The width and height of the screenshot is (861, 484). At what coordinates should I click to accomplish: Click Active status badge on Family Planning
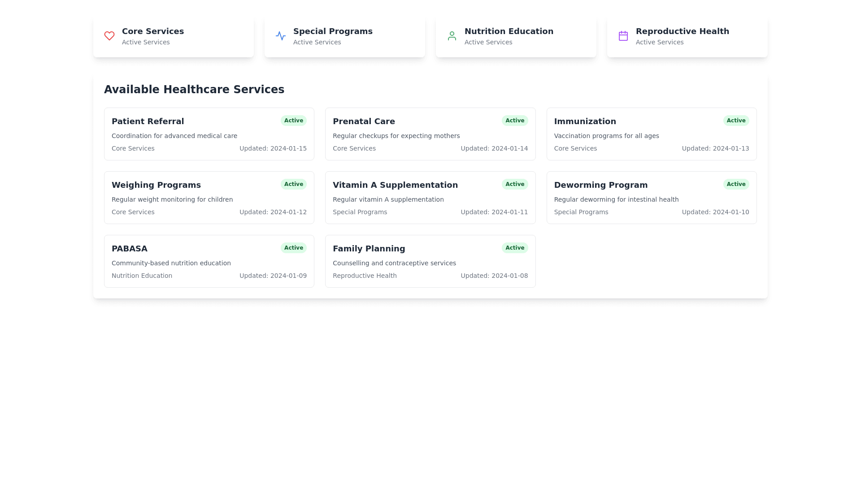514,248
